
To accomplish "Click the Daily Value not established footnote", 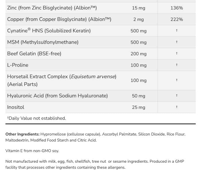I will tap(36, 118).
